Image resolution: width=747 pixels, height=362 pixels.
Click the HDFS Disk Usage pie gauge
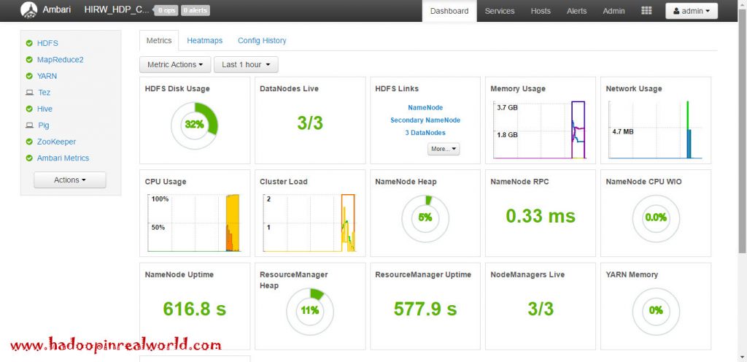click(x=195, y=125)
